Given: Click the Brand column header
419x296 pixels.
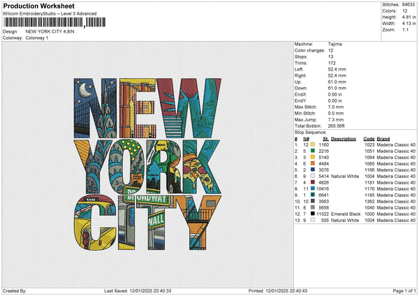Looking at the screenshot, I should (x=384, y=138).
